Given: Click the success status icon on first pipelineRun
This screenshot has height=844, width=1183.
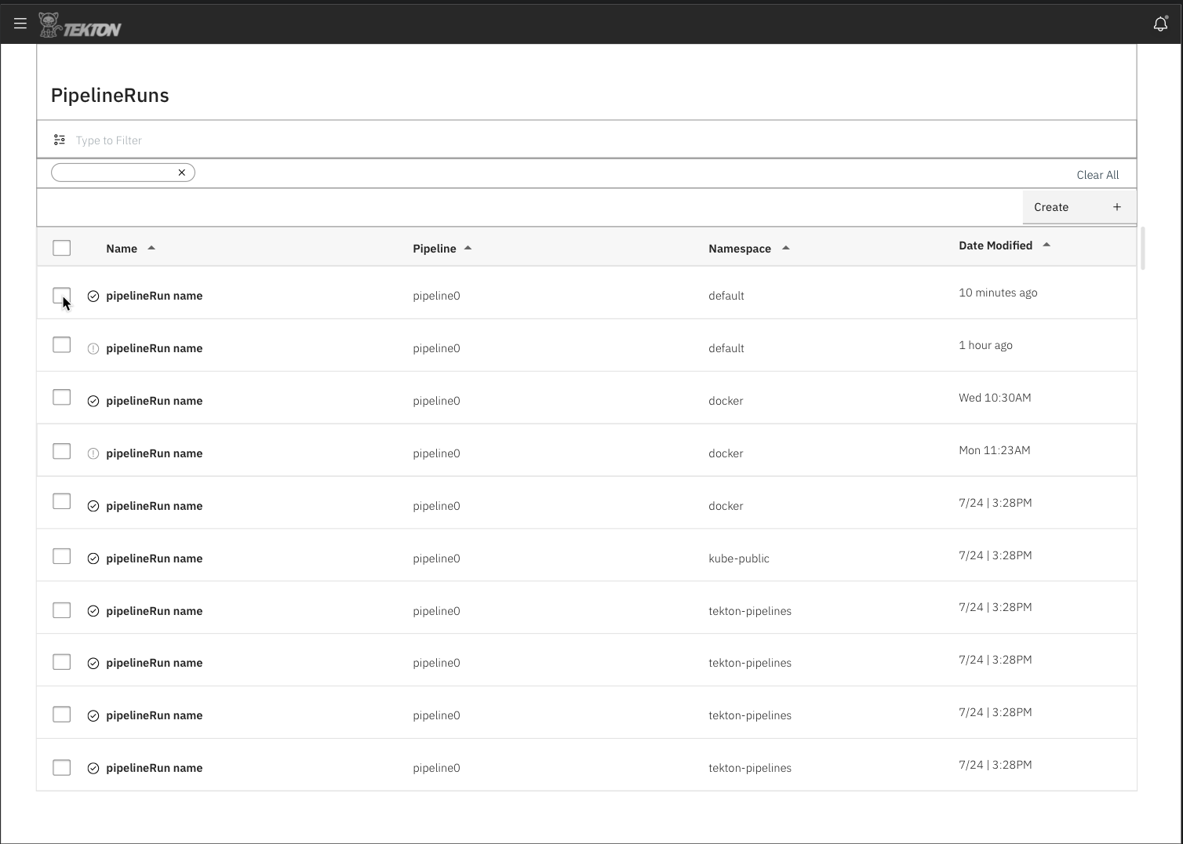Looking at the screenshot, I should click(x=93, y=296).
